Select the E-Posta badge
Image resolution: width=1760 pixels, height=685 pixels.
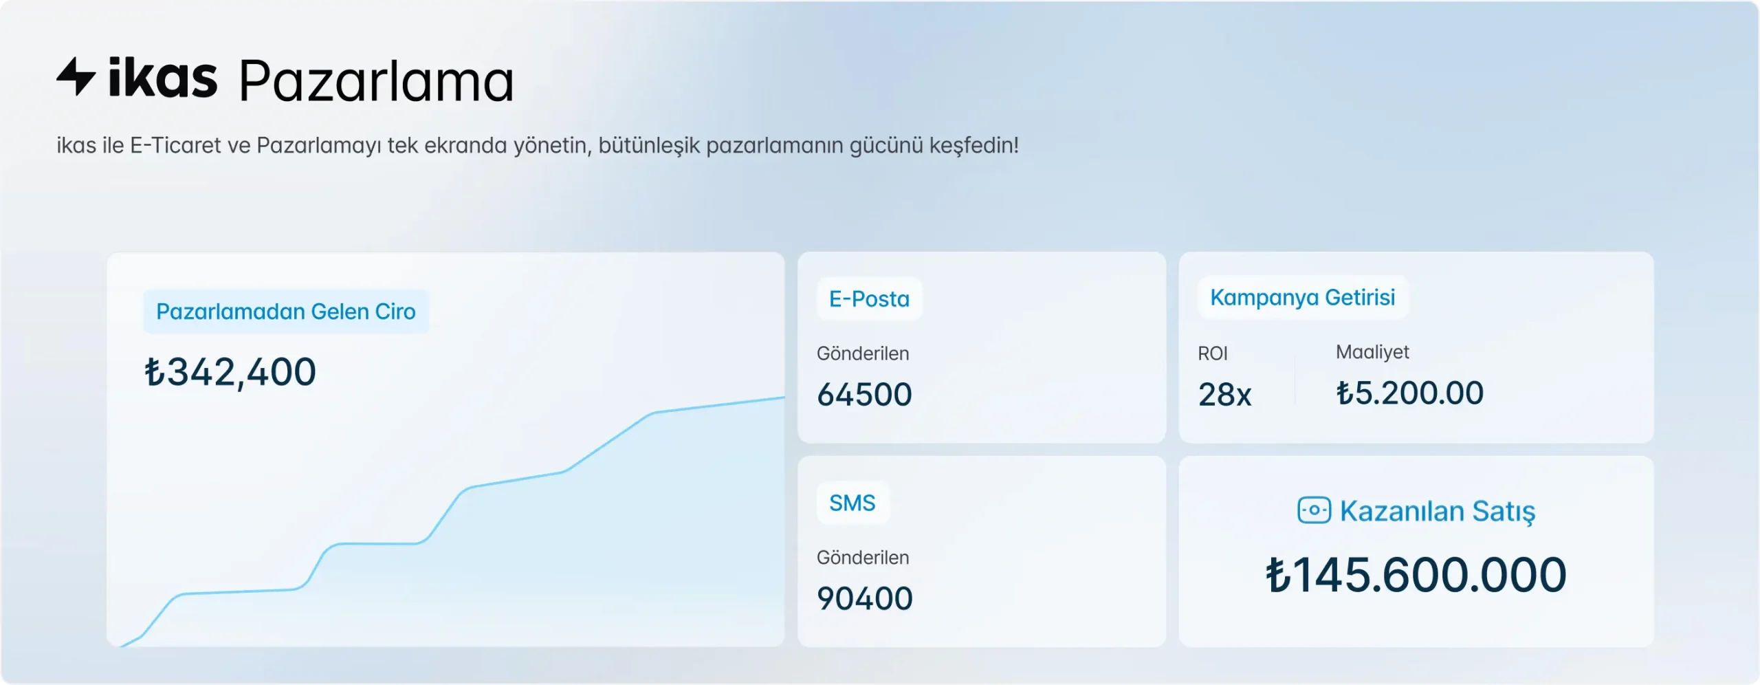pyautogui.click(x=869, y=298)
